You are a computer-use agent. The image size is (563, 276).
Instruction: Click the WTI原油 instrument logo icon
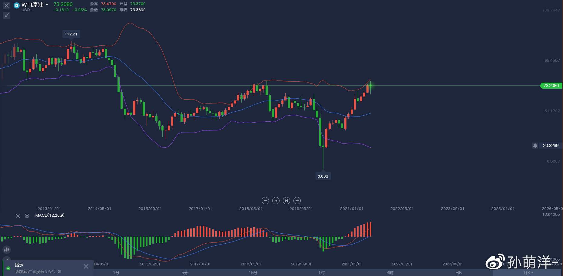(x=17, y=5)
